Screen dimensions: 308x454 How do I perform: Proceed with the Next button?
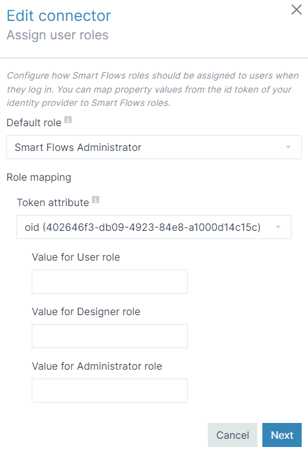(x=282, y=435)
